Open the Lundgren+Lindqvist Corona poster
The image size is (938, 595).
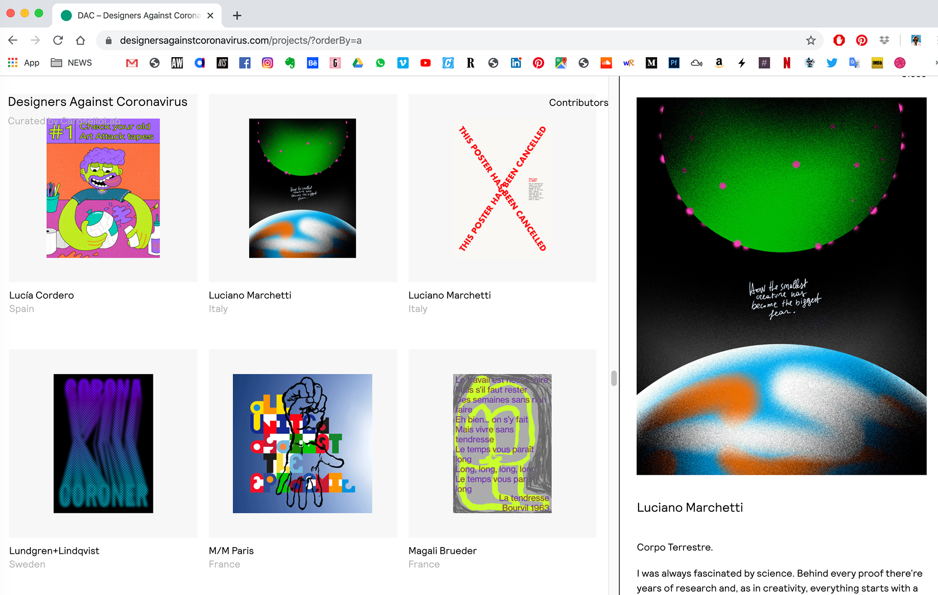[103, 444]
